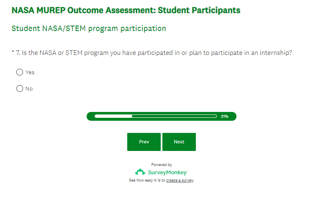Click the filled portion of progress bar

coord(113,116)
